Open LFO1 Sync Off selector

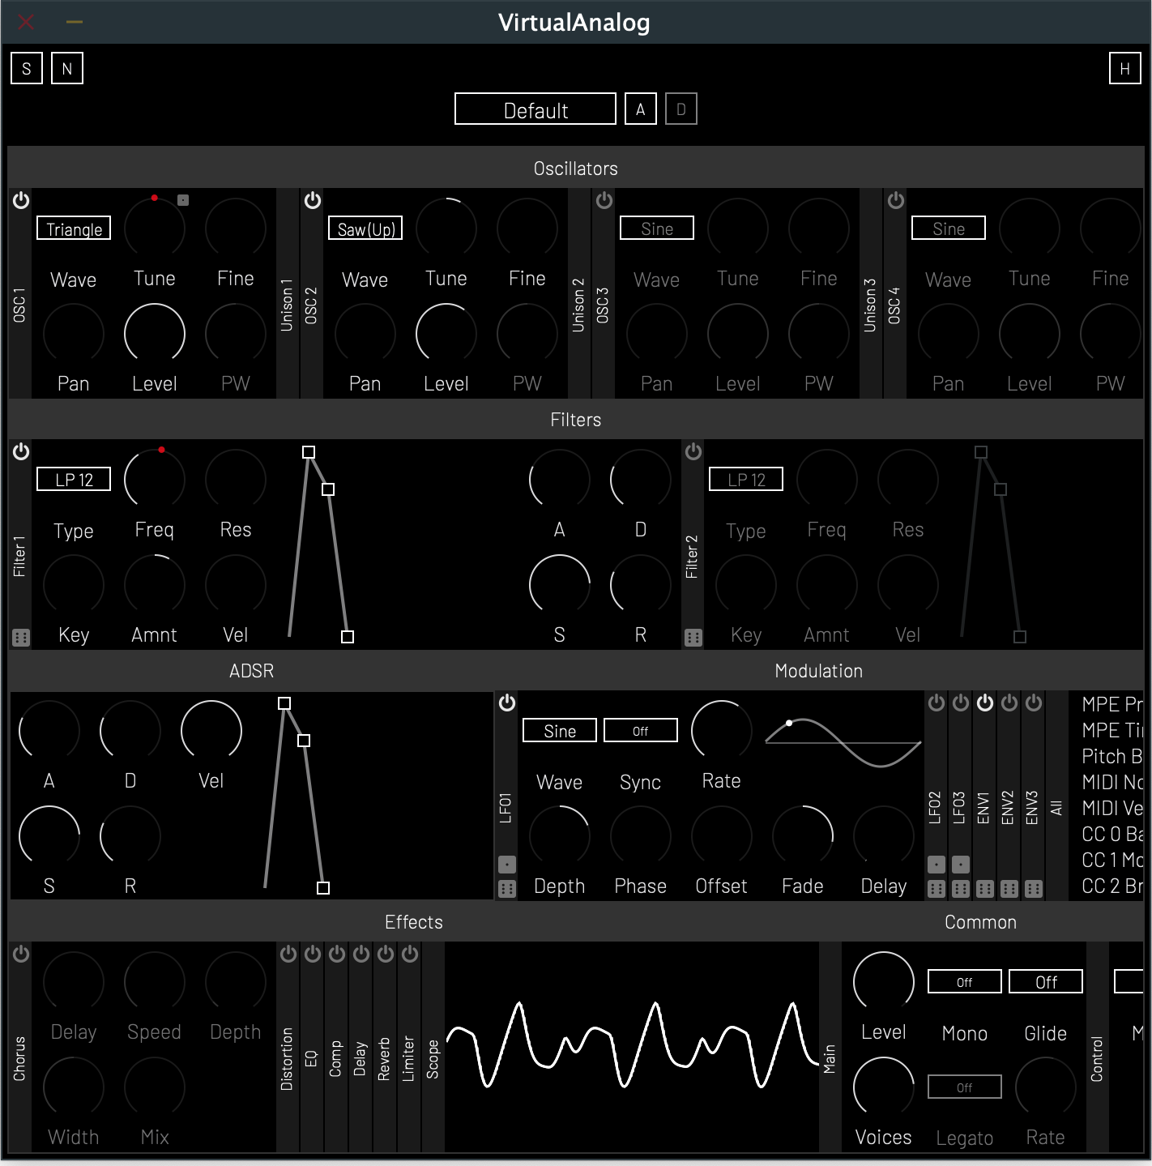tap(641, 731)
